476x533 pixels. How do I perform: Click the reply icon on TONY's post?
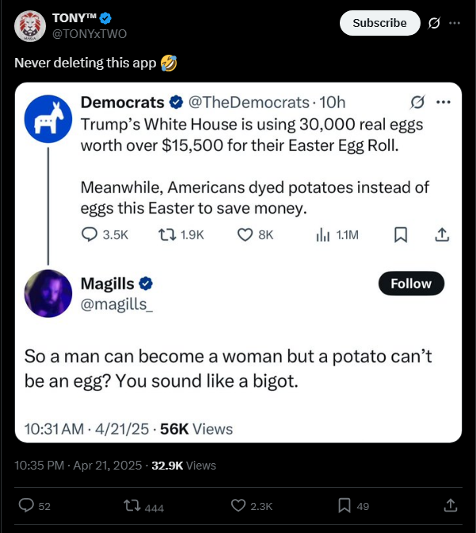(26, 505)
